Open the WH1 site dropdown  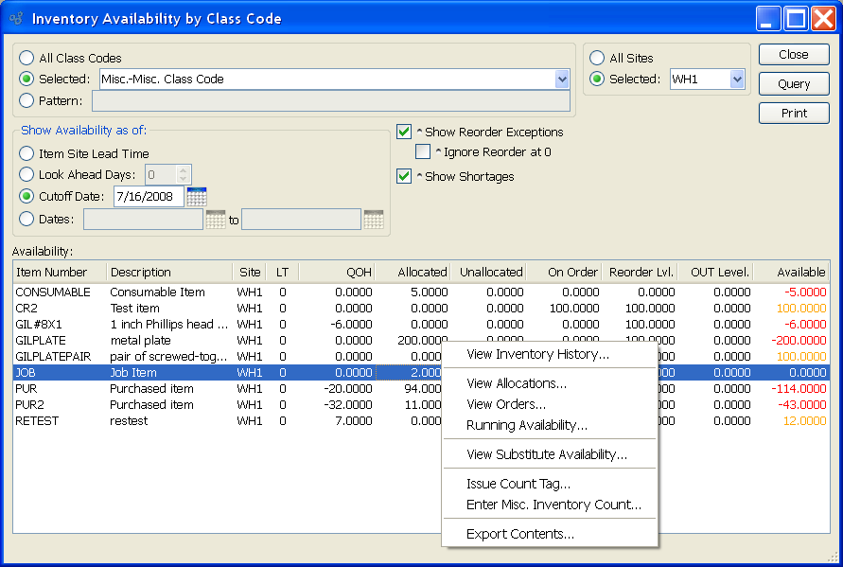coord(737,80)
